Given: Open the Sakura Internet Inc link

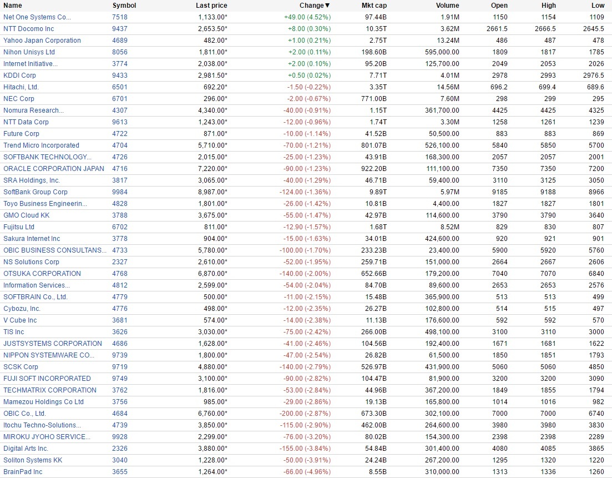Looking at the screenshot, I should (x=32, y=239).
